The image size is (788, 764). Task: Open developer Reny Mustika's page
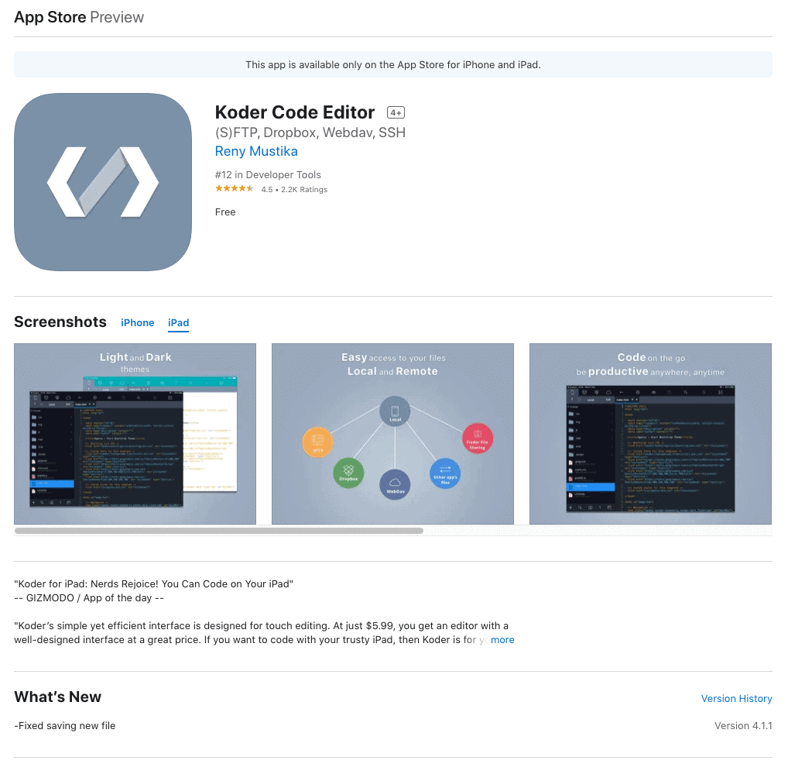pos(256,151)
